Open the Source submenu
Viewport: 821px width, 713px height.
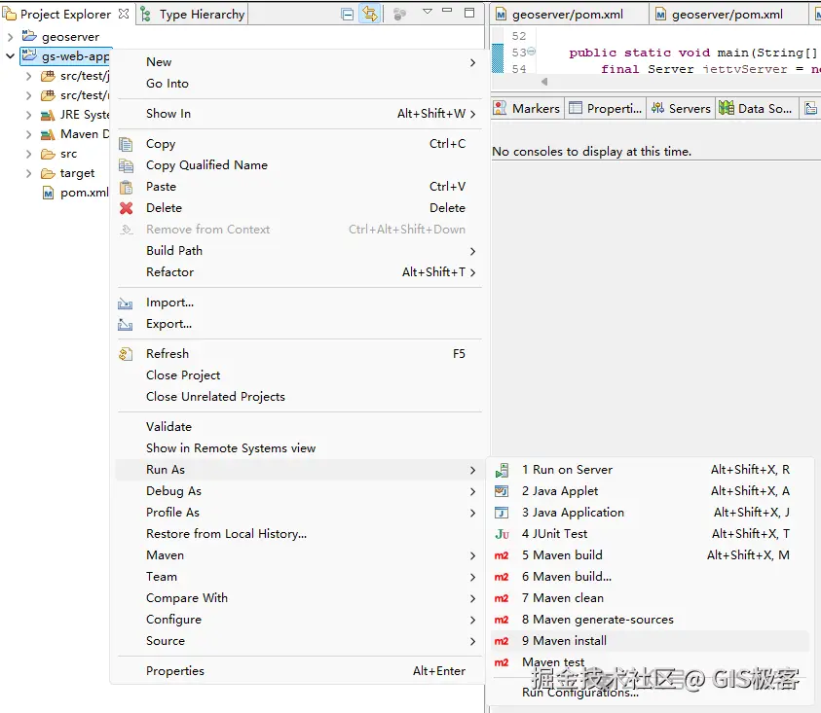pyautogui.click(x=300, y=641)
